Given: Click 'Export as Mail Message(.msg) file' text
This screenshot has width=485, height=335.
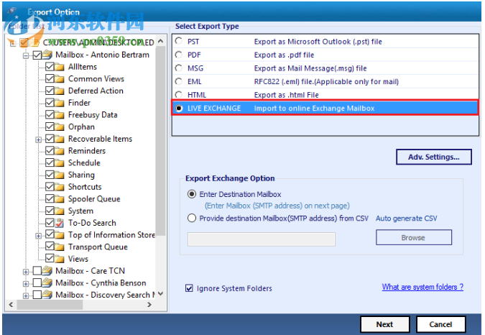Looking at the screenshot, I should point(310,68).
